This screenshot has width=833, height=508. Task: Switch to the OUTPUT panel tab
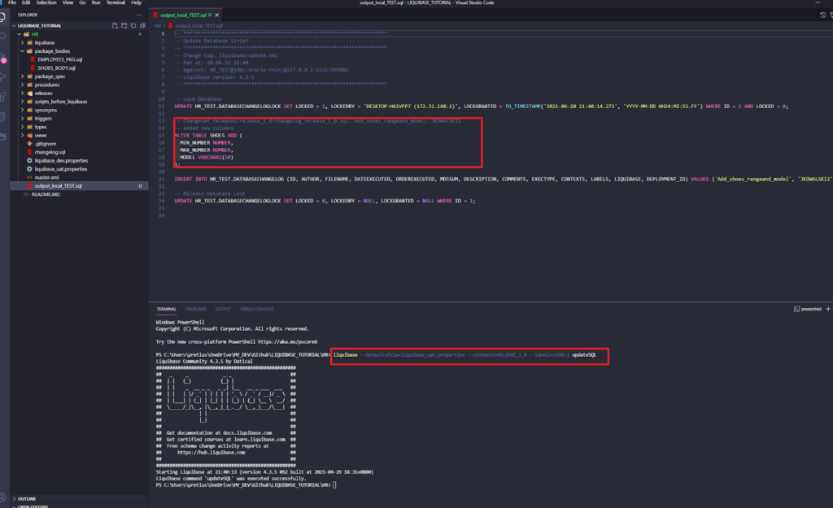click(x=223, y=309)
